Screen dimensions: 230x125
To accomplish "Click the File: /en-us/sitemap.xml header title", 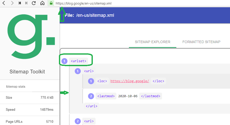I will click(90, 15).
